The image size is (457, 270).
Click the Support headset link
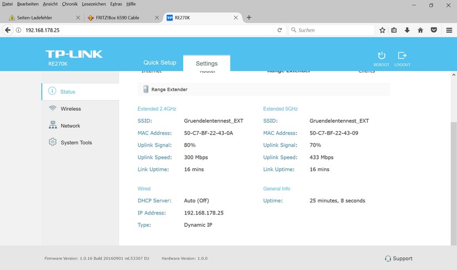click(399, 258)
